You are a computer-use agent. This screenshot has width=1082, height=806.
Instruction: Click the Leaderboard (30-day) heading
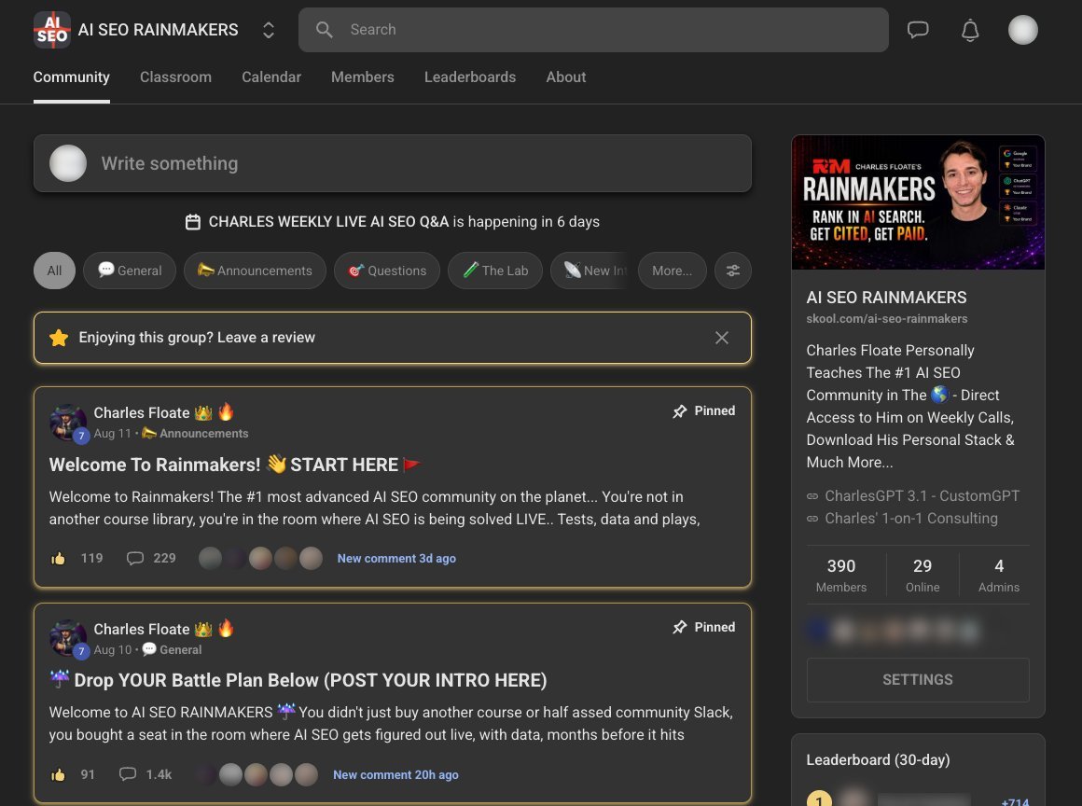[878, 759]
